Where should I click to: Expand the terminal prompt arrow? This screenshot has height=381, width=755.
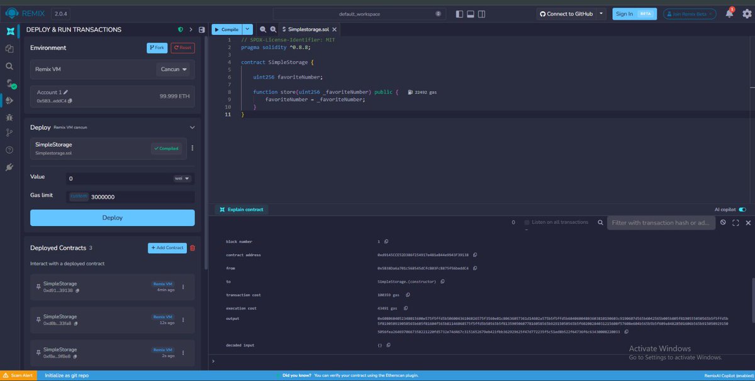213,362
